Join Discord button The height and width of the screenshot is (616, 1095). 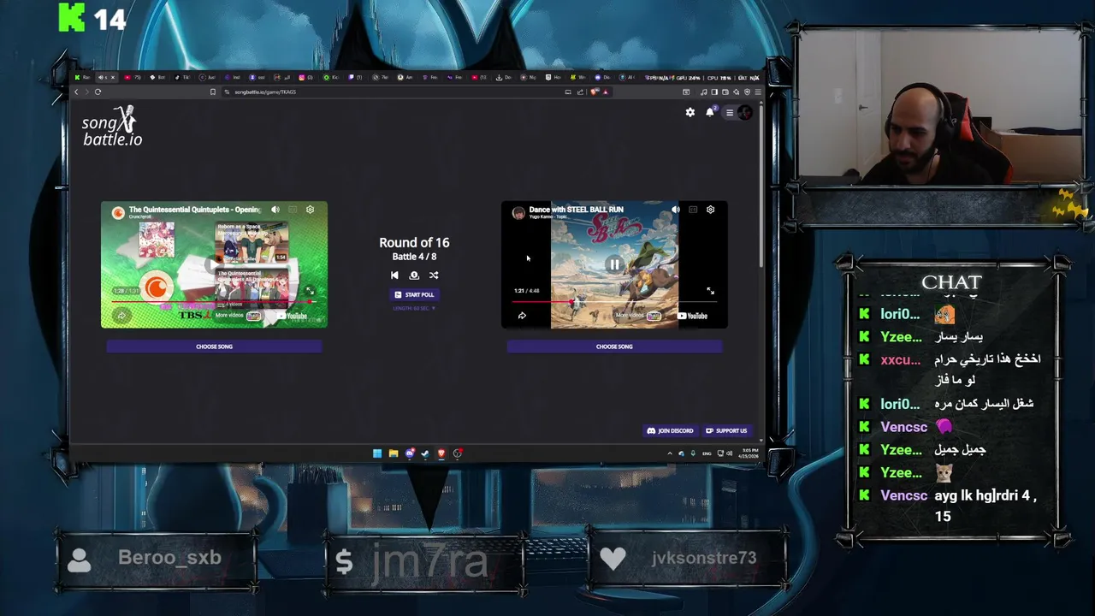tap(670, 430)
